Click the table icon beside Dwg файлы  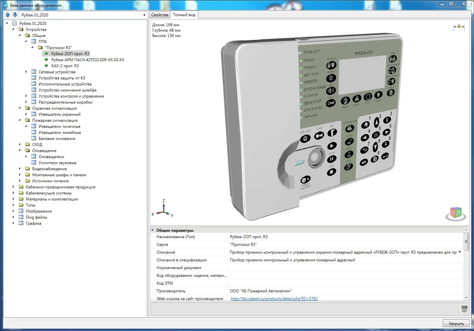(x=21, y=217)
